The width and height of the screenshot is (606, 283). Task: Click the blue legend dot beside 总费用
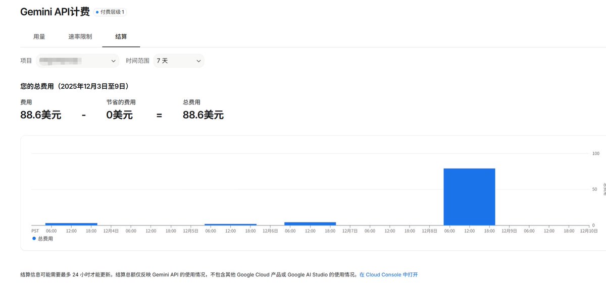(34, 239)
